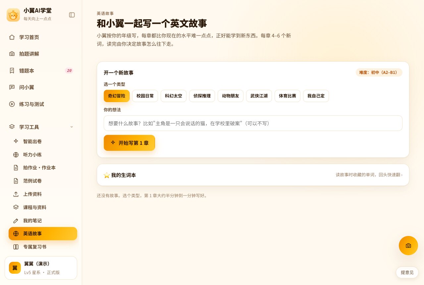The height and width of the screenshot is (285, 424).
Task: Select the 体育比赛 story type
Action: (x=288, y=96)
